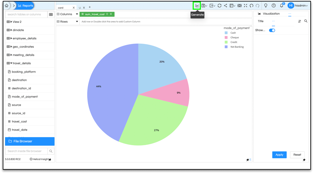Viewport: 314px width, 173px height.
Task: Open the notifications bell icon
Action: coord(282,5)
